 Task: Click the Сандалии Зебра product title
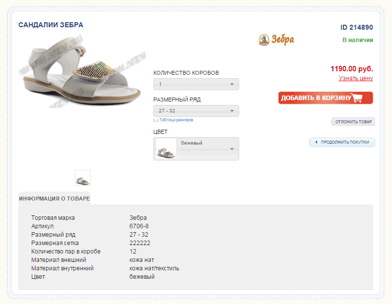click(51, 25)
